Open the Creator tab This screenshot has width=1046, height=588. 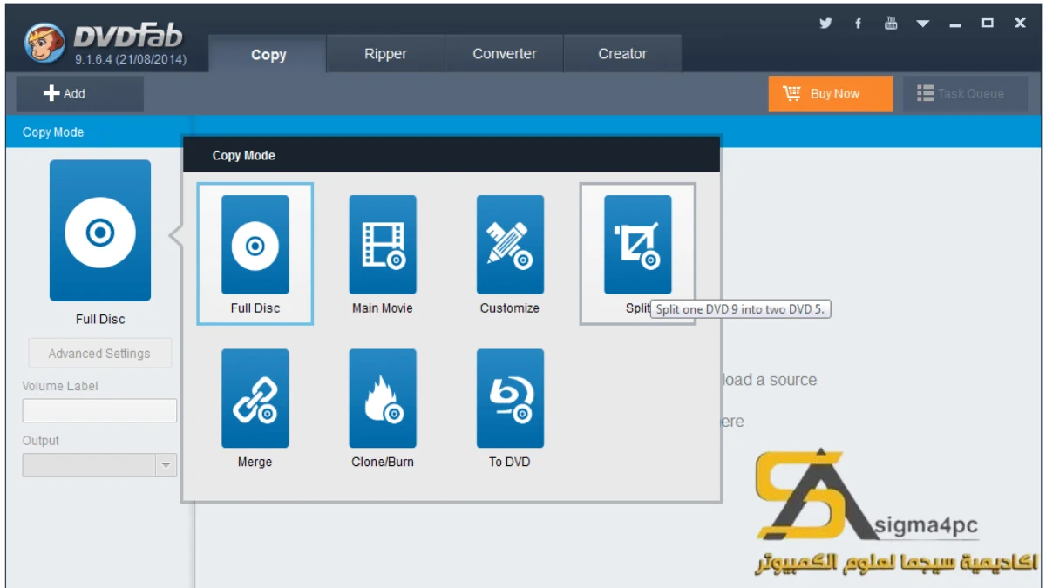tap(622, 54)
